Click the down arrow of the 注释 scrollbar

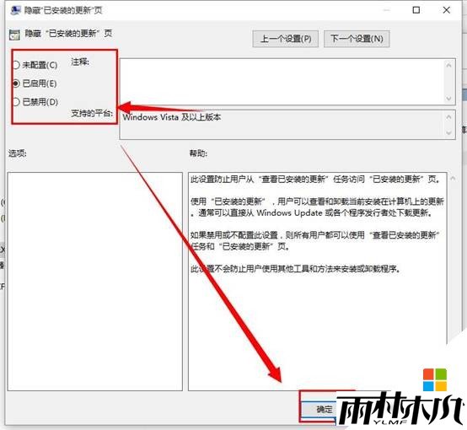coord(448,99)
